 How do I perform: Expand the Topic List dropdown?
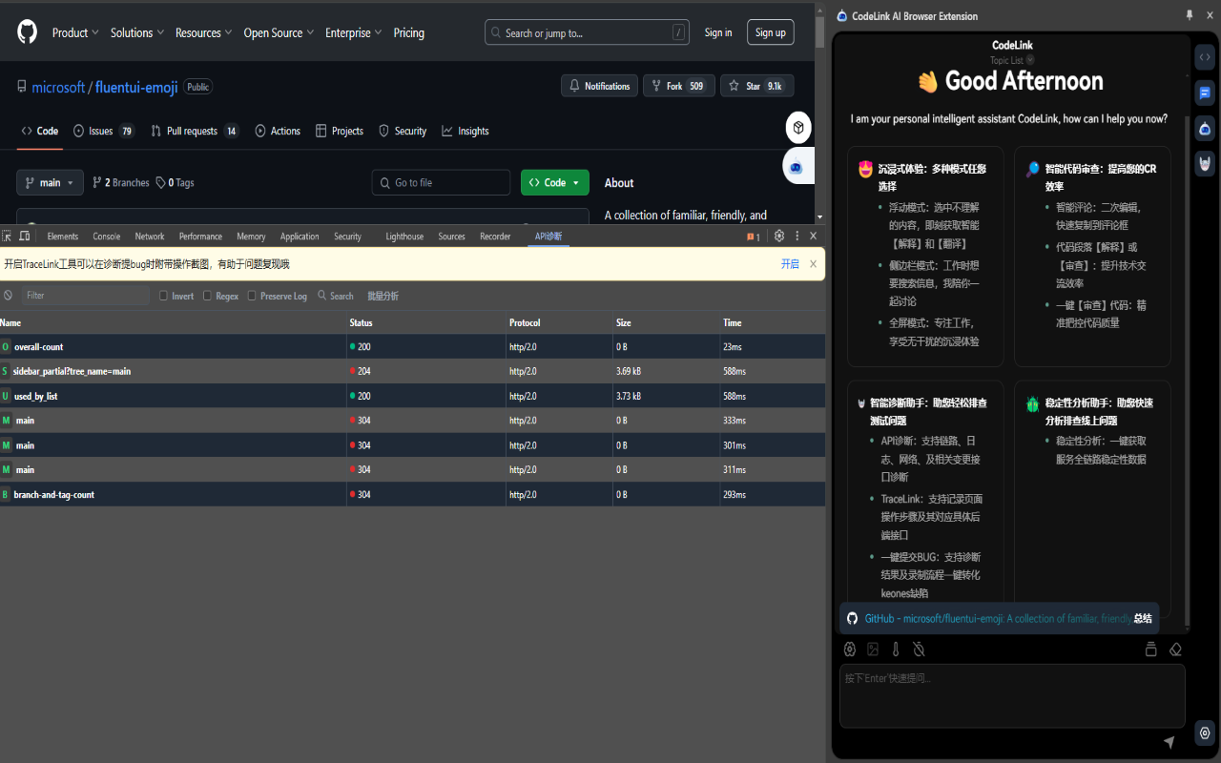coord(1012,60)
